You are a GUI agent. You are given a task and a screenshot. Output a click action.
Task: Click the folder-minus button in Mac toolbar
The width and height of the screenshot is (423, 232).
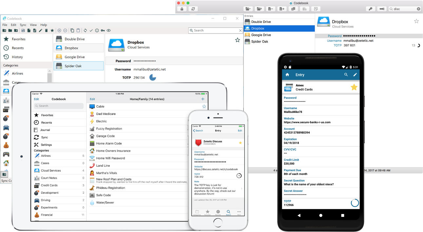coord(248,9)
